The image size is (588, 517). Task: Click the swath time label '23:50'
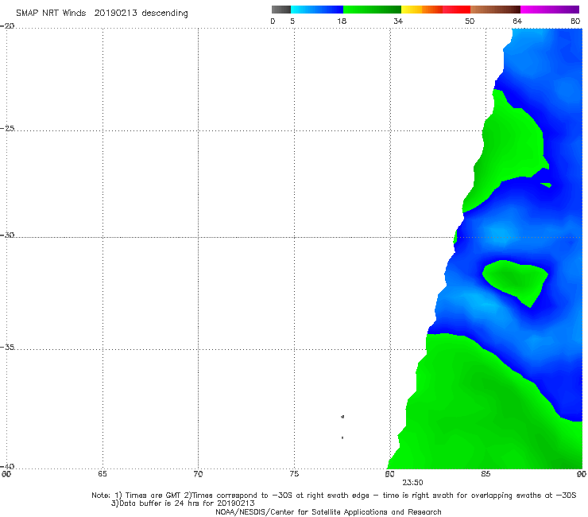(x=413, y=483)
